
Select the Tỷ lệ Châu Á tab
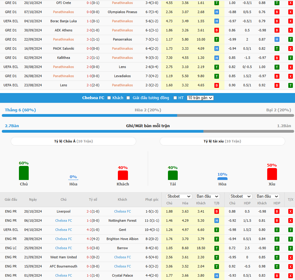coord(73,141)
